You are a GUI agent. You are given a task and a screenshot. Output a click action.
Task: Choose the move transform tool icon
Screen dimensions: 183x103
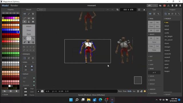tap(25, 38)
